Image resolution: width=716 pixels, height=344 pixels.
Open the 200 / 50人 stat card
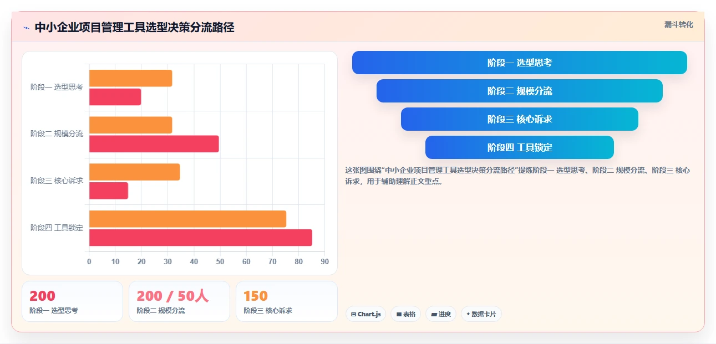pyautogui.click(x=179, y=301)
